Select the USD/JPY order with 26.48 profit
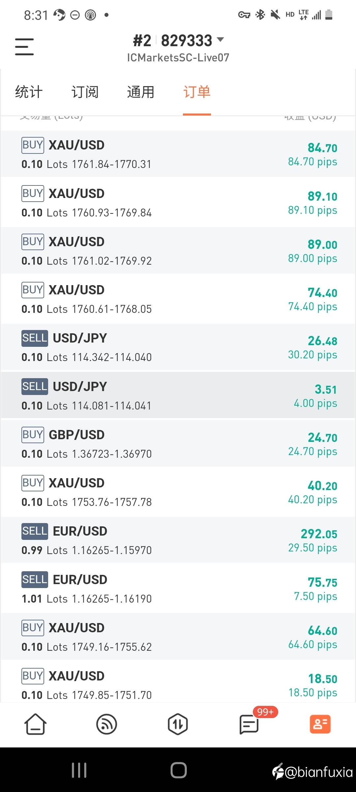356x792 pixels. 178,347
